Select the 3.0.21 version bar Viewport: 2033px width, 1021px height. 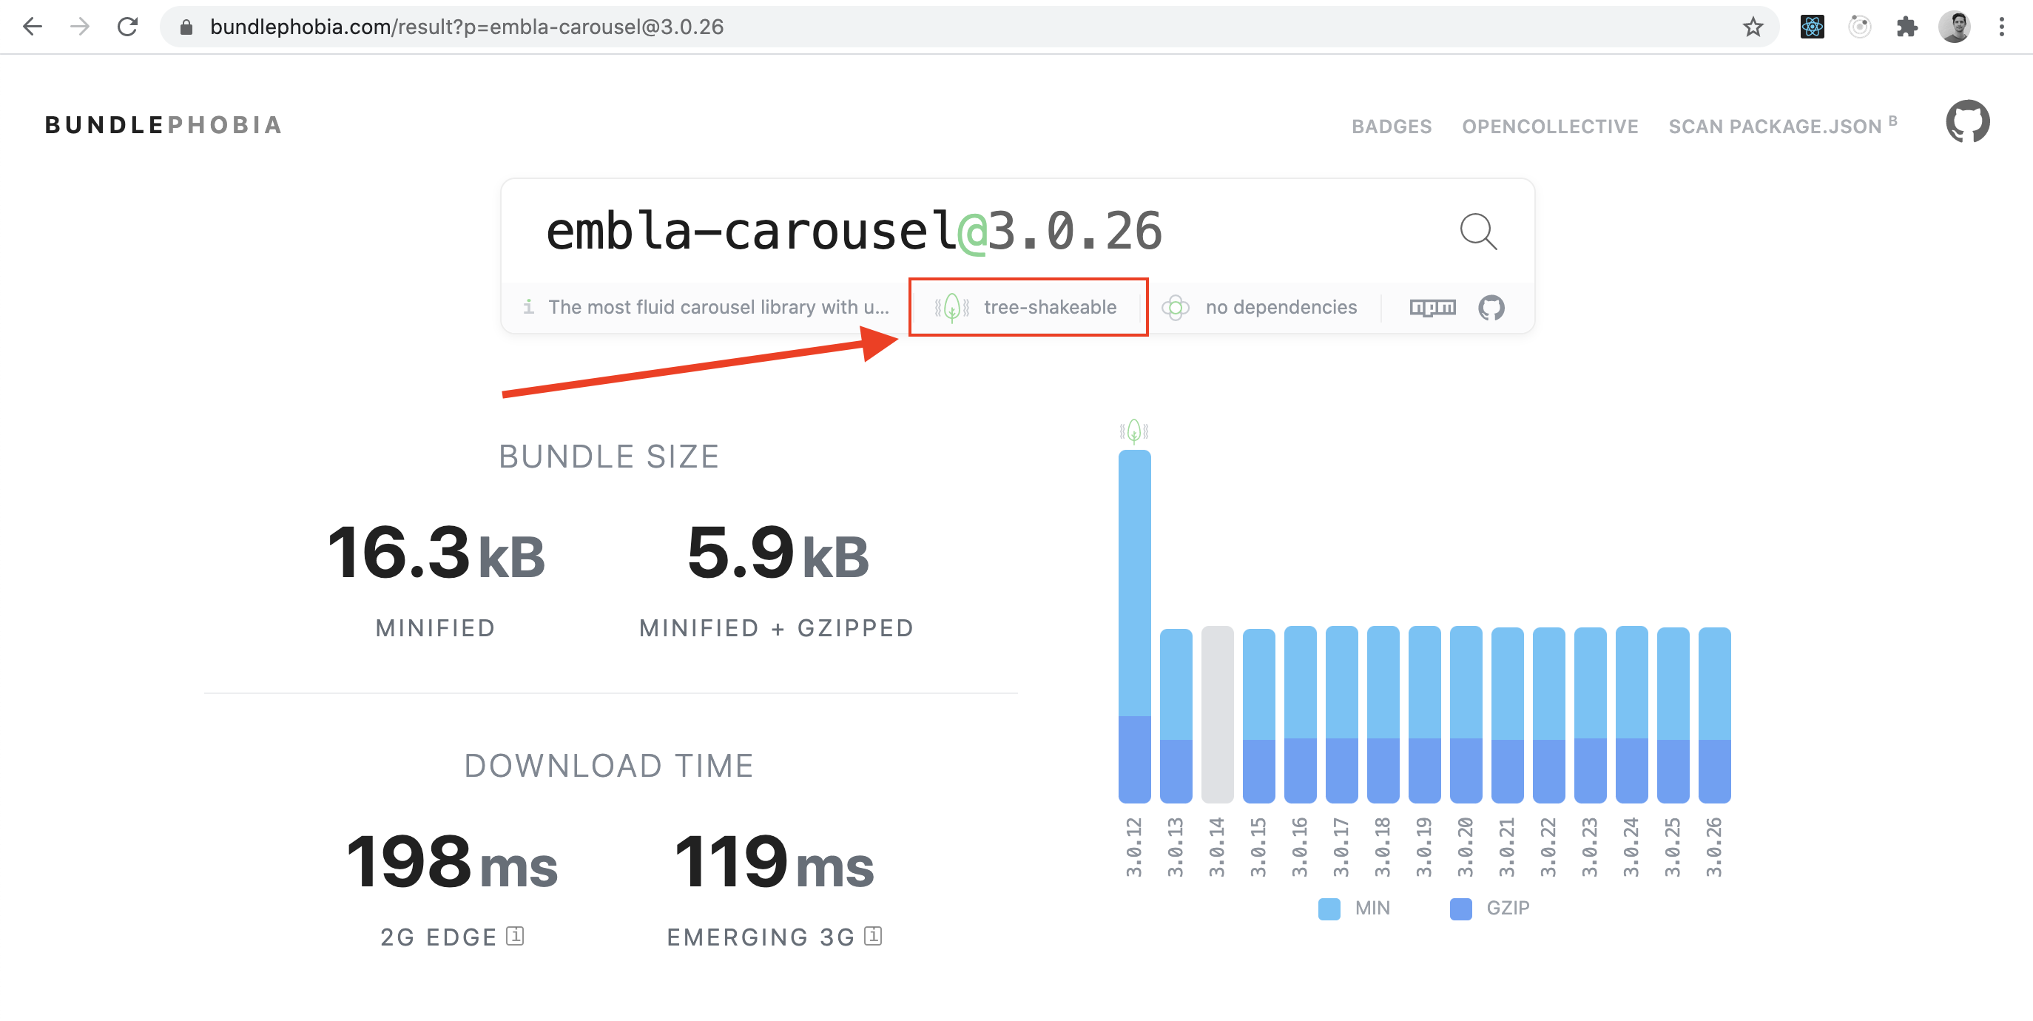click(x=1508, y=715)
